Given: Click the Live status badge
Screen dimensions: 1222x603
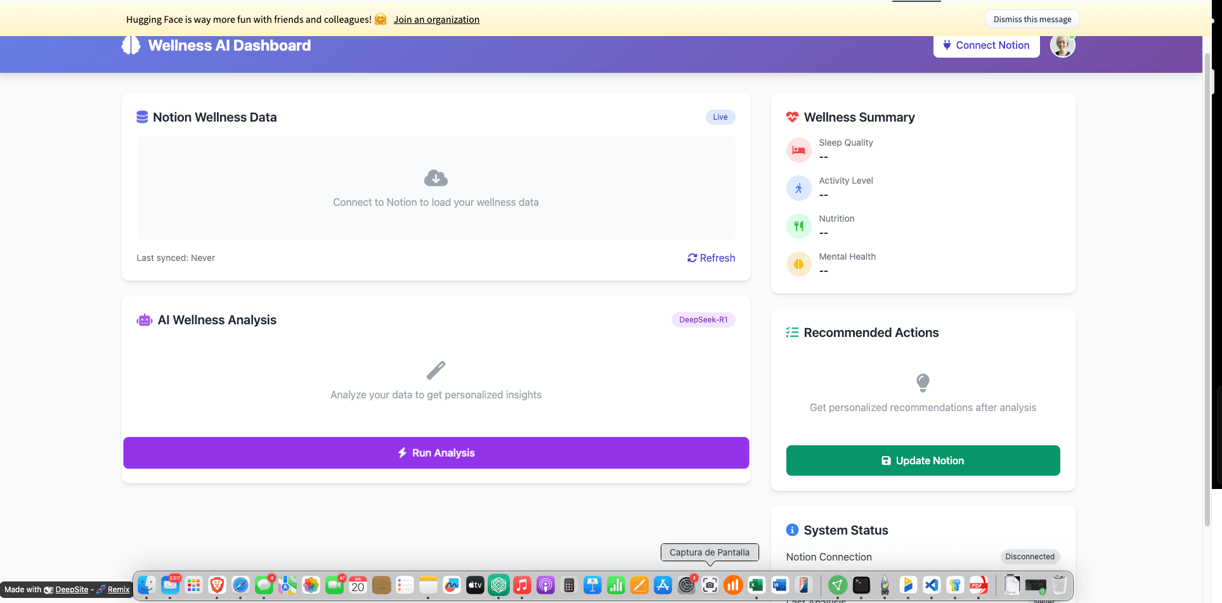Looking at the screenshot, I should 720,117.
